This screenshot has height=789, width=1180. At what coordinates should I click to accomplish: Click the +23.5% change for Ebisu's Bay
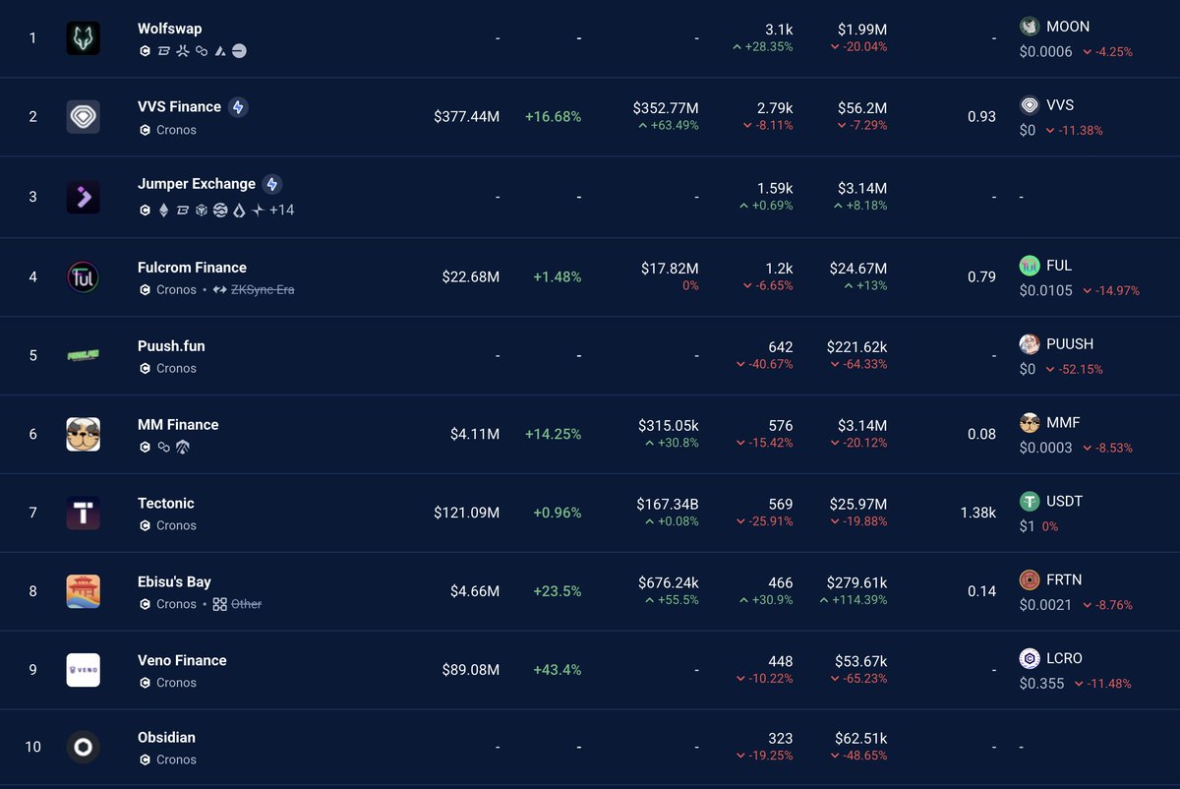557,592
